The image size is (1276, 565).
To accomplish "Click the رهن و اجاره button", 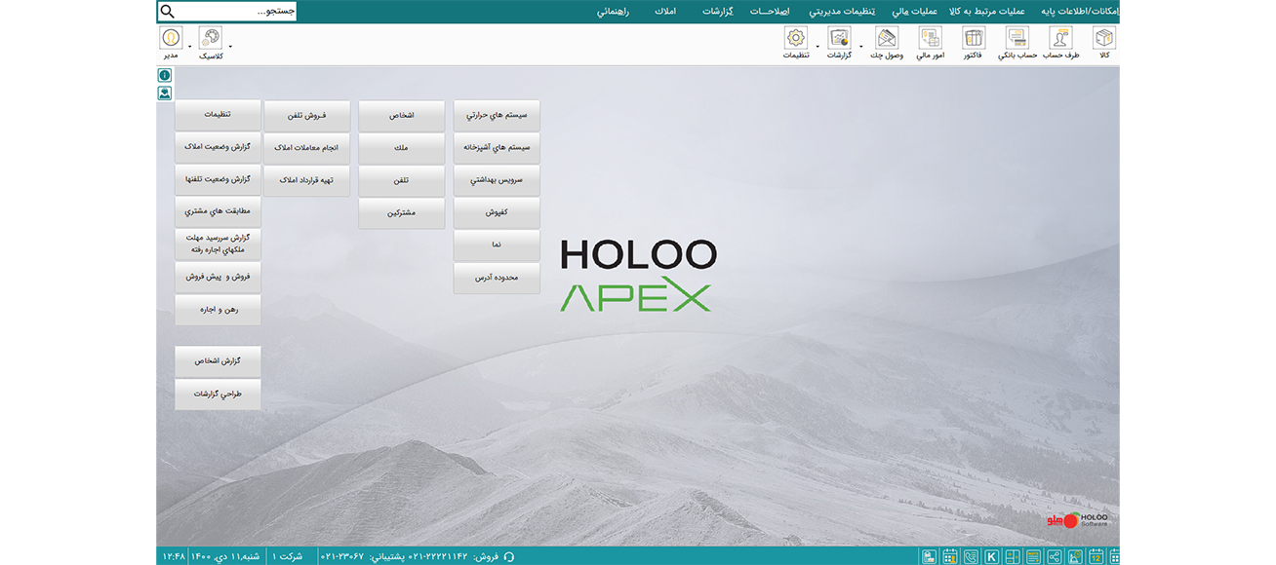I will click(x=218, y=309).
